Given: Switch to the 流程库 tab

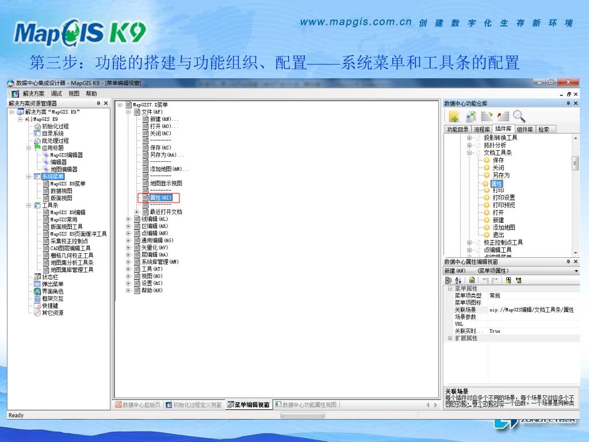Looking at the screenshot, I should (x=481, y=129).
